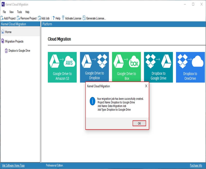Close the Kernel Cloud Migration dialog
This screenshot has height=169, width=206.
click(x=146, y=86)
